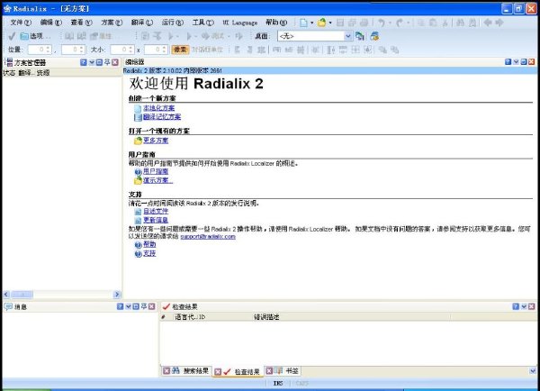The width and height of the screenshot is (540, 391).
Task: Click the Back navigation arrow icon
Action: [487, 23]
